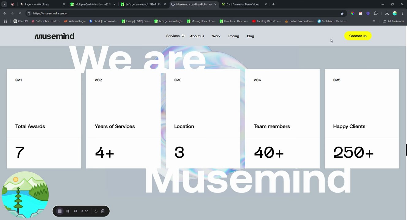Click the purple gear-shaped extension icon
This screenshot has width=407, height=220.
tap(368, 13)
